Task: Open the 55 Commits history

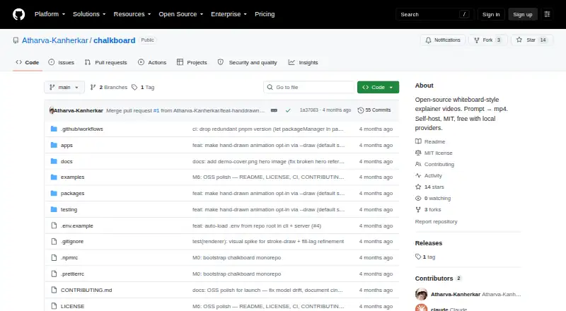Action: pos(374,110)
